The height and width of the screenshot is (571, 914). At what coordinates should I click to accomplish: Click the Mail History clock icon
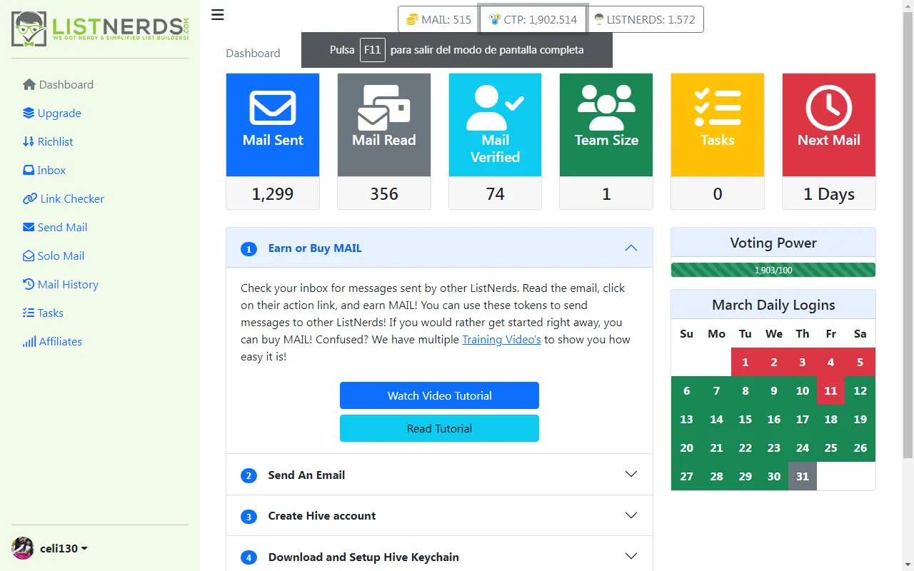click(29, 284)
